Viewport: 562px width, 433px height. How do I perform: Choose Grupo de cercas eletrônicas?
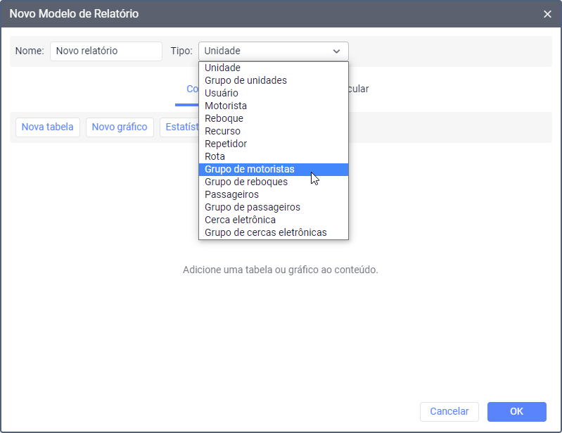pos(266,232)
